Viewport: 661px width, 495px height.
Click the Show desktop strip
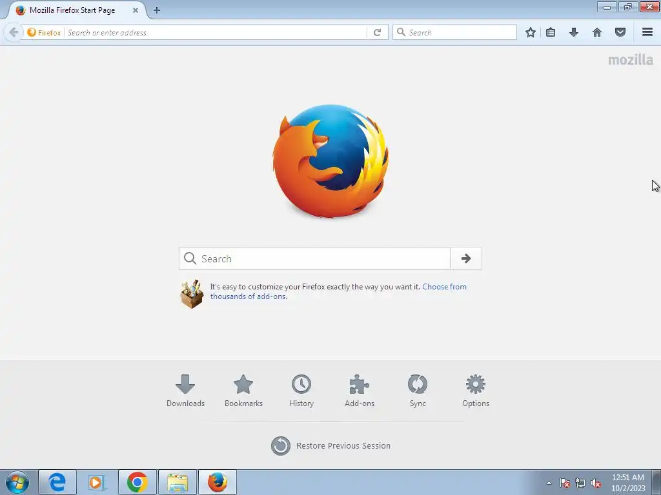[656, 482]
